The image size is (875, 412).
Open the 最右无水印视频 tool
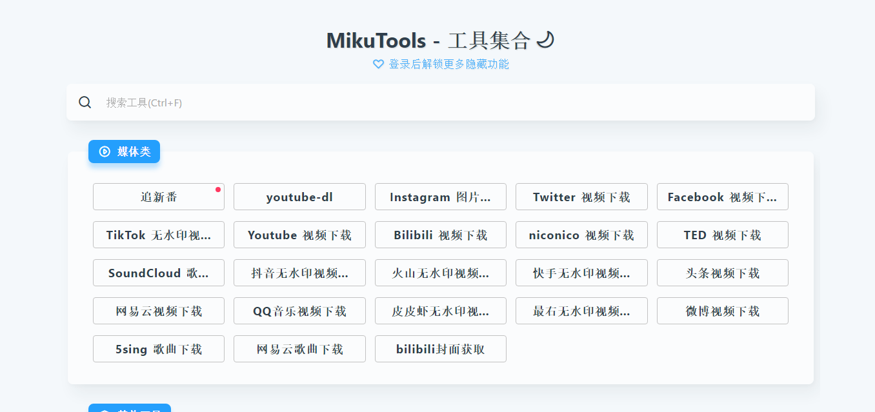(x=581, y=311)
